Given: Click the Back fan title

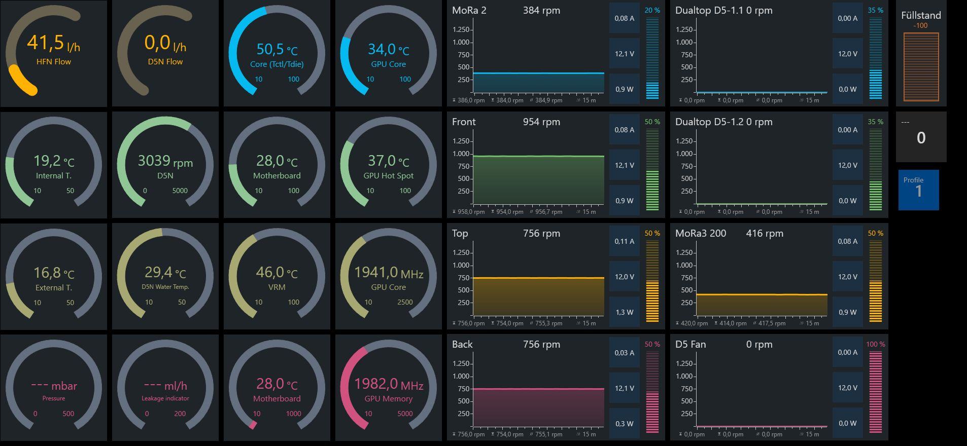Looking at the screenshot, I should point(462,345).
